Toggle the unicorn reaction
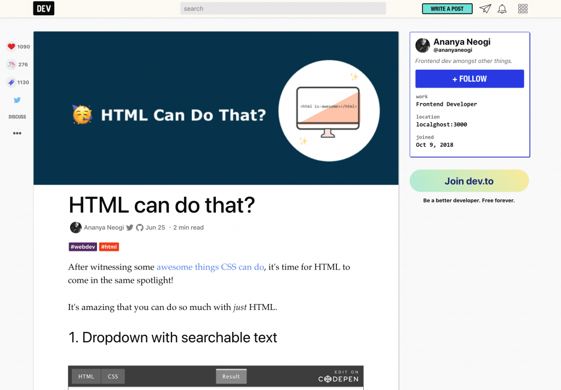Viewport: 561px width, 390px height. [12, 64]
